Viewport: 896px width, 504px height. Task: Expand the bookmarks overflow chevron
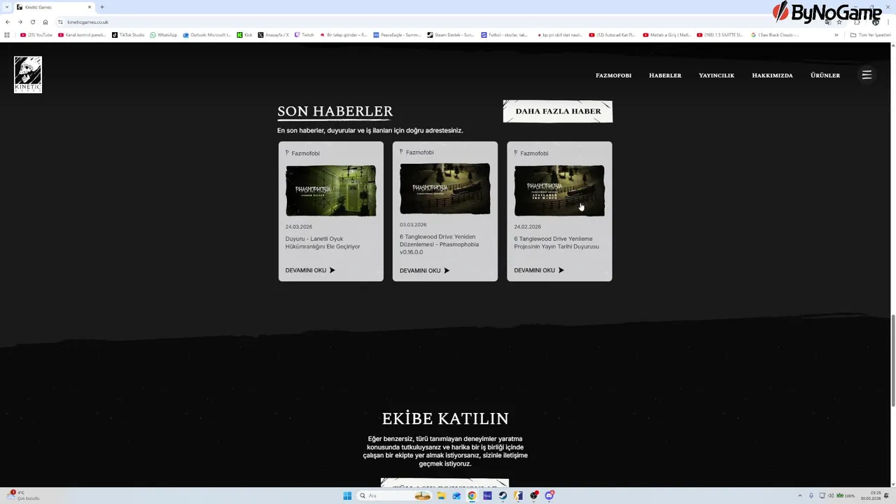[x=836, y=34]
